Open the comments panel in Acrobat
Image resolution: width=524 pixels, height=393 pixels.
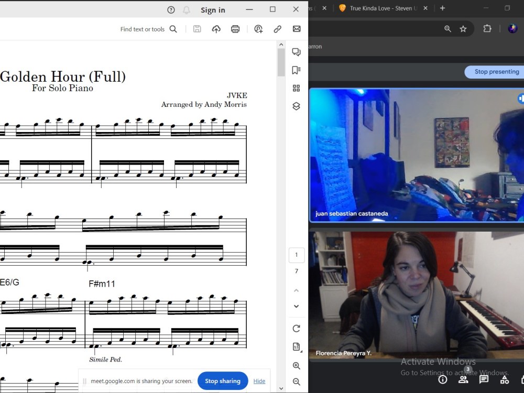coord(296,52)
